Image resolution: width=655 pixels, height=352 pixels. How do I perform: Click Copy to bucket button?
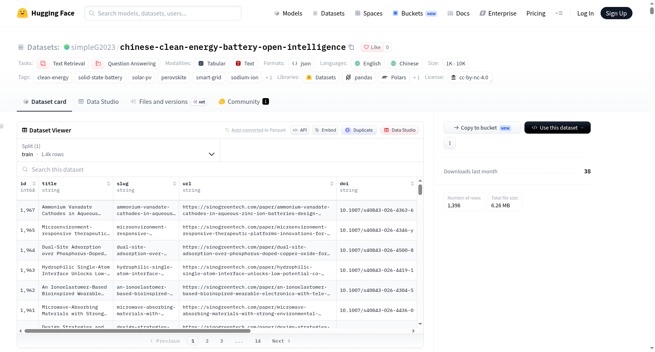click(x=482, y=128)
